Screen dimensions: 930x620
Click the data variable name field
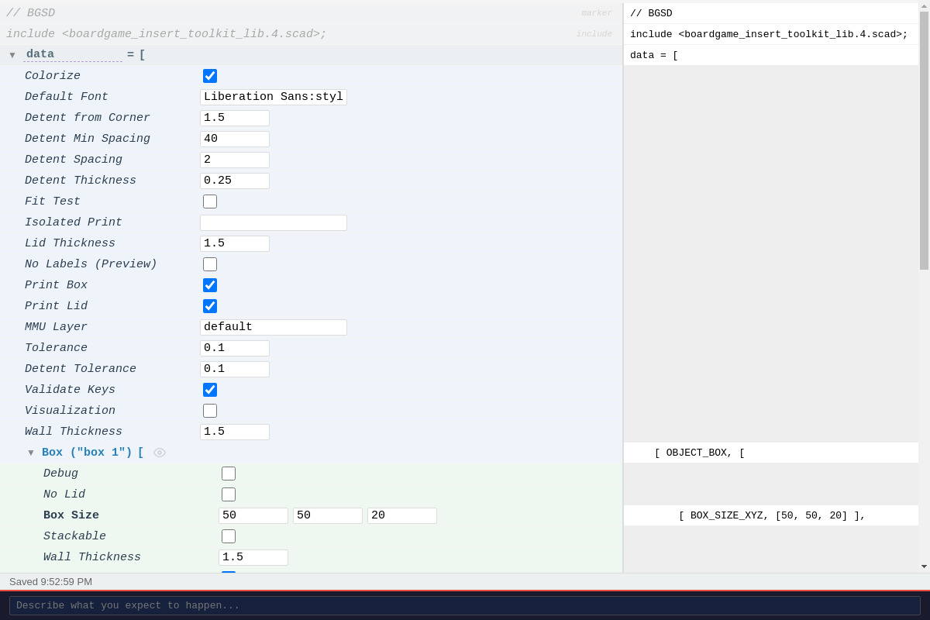click(x=72, y=55)
